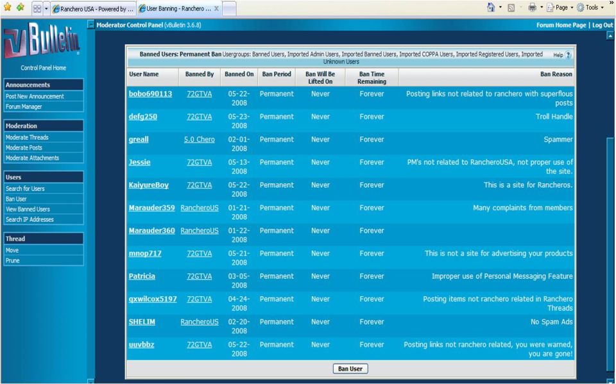Click the Add to Favorites icon
Viewport: 616px width, 384px height.
pyautogui.click(x=21, y=8)
